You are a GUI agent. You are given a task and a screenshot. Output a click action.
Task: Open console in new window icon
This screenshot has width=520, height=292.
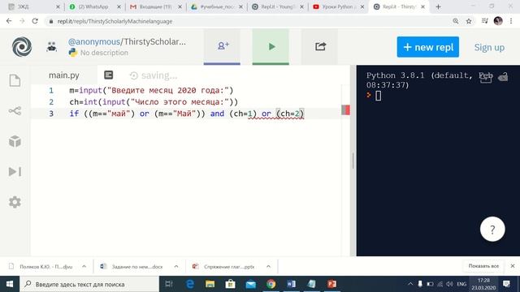(486, 77)
